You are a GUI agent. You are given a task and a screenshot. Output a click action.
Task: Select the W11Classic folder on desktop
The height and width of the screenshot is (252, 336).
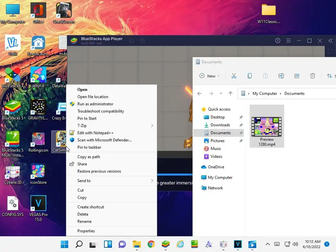pos(268,13)
